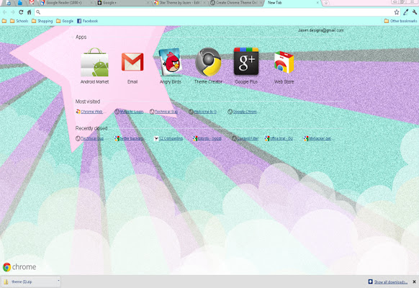
Task: Open the Facebook bookmark
Action: point(87,21)
